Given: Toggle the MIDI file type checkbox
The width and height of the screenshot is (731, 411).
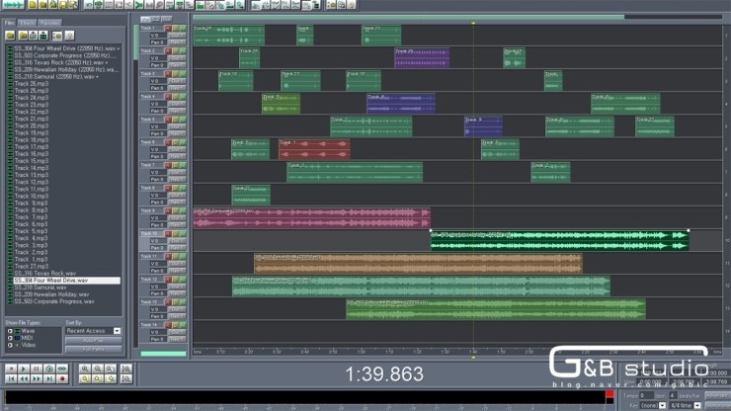Looking at the screenshot, I should click(x=11, y=338).
